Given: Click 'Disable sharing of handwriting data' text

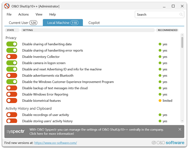Looking at the screenshot, I should (x=47, y=44).
